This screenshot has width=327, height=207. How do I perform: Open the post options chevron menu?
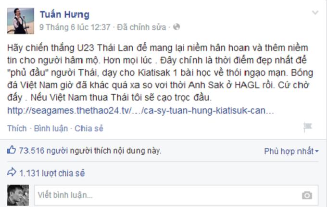tap(315, 12)
